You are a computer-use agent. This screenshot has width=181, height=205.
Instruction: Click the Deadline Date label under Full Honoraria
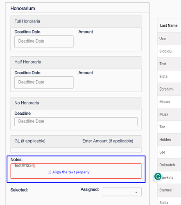click(27, 32)
